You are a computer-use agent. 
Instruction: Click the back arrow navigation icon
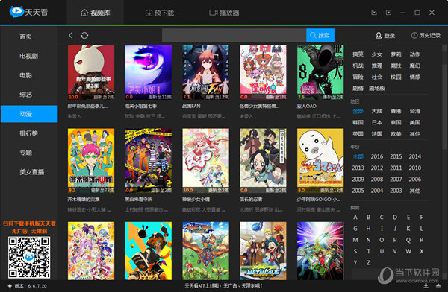(71, 35)
